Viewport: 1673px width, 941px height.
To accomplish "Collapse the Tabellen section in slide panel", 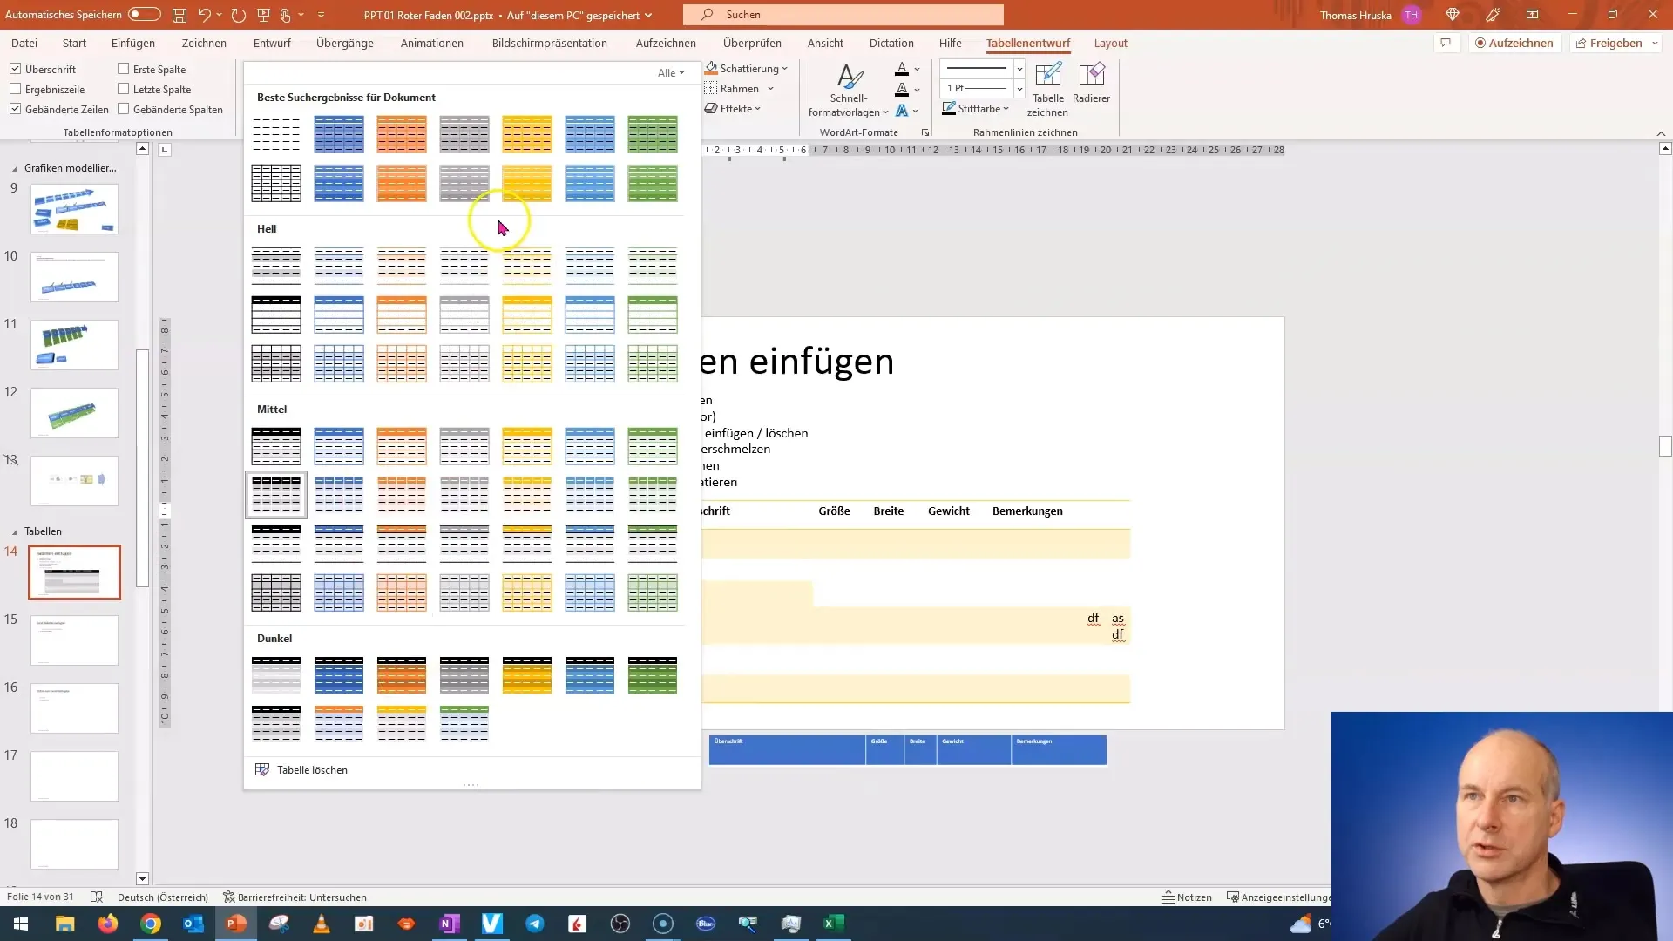I will (x=15, y=531).
